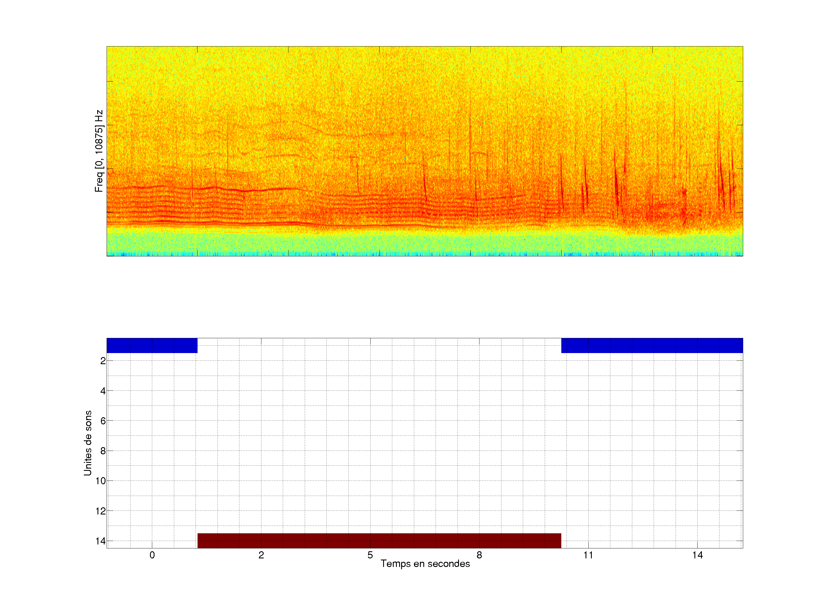Click the x-axis tick label 14
This screenshot has width=821, height=616.
tap(697, 555)
